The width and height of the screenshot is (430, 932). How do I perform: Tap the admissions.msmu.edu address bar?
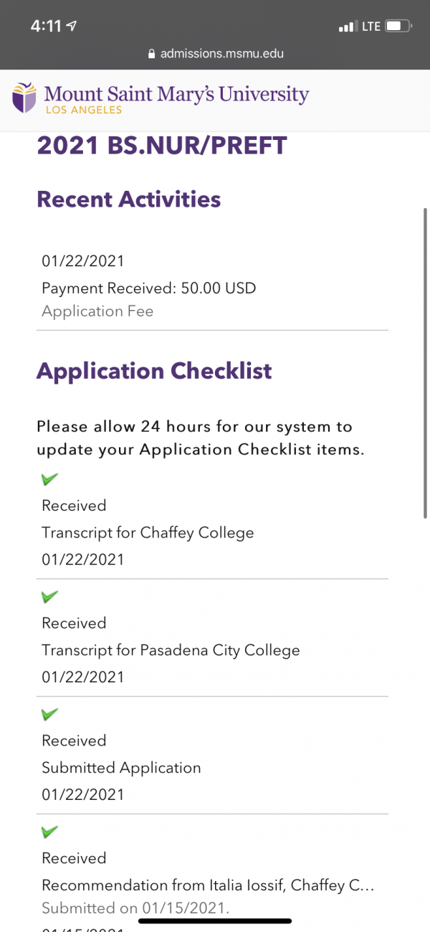click(215, 54)
